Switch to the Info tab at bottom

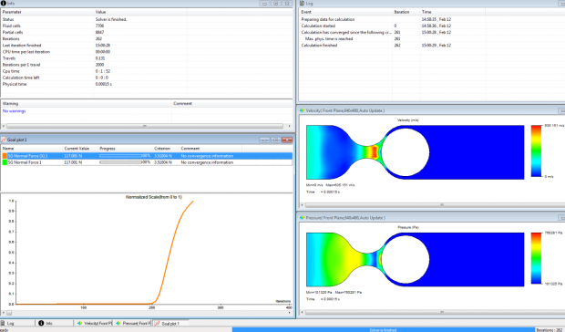pos(54,323)
